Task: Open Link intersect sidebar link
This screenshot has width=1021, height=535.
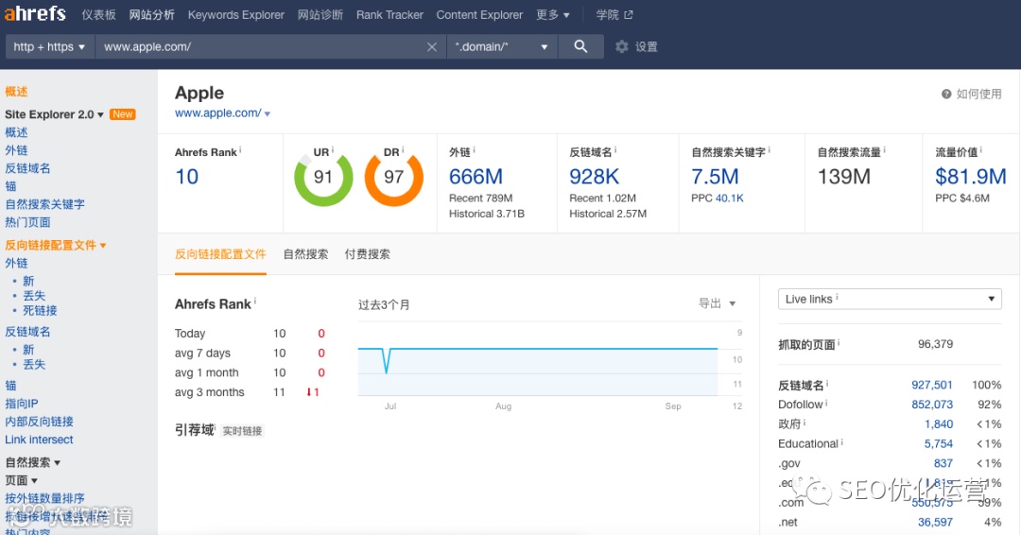Action: [x=39, y=440]
